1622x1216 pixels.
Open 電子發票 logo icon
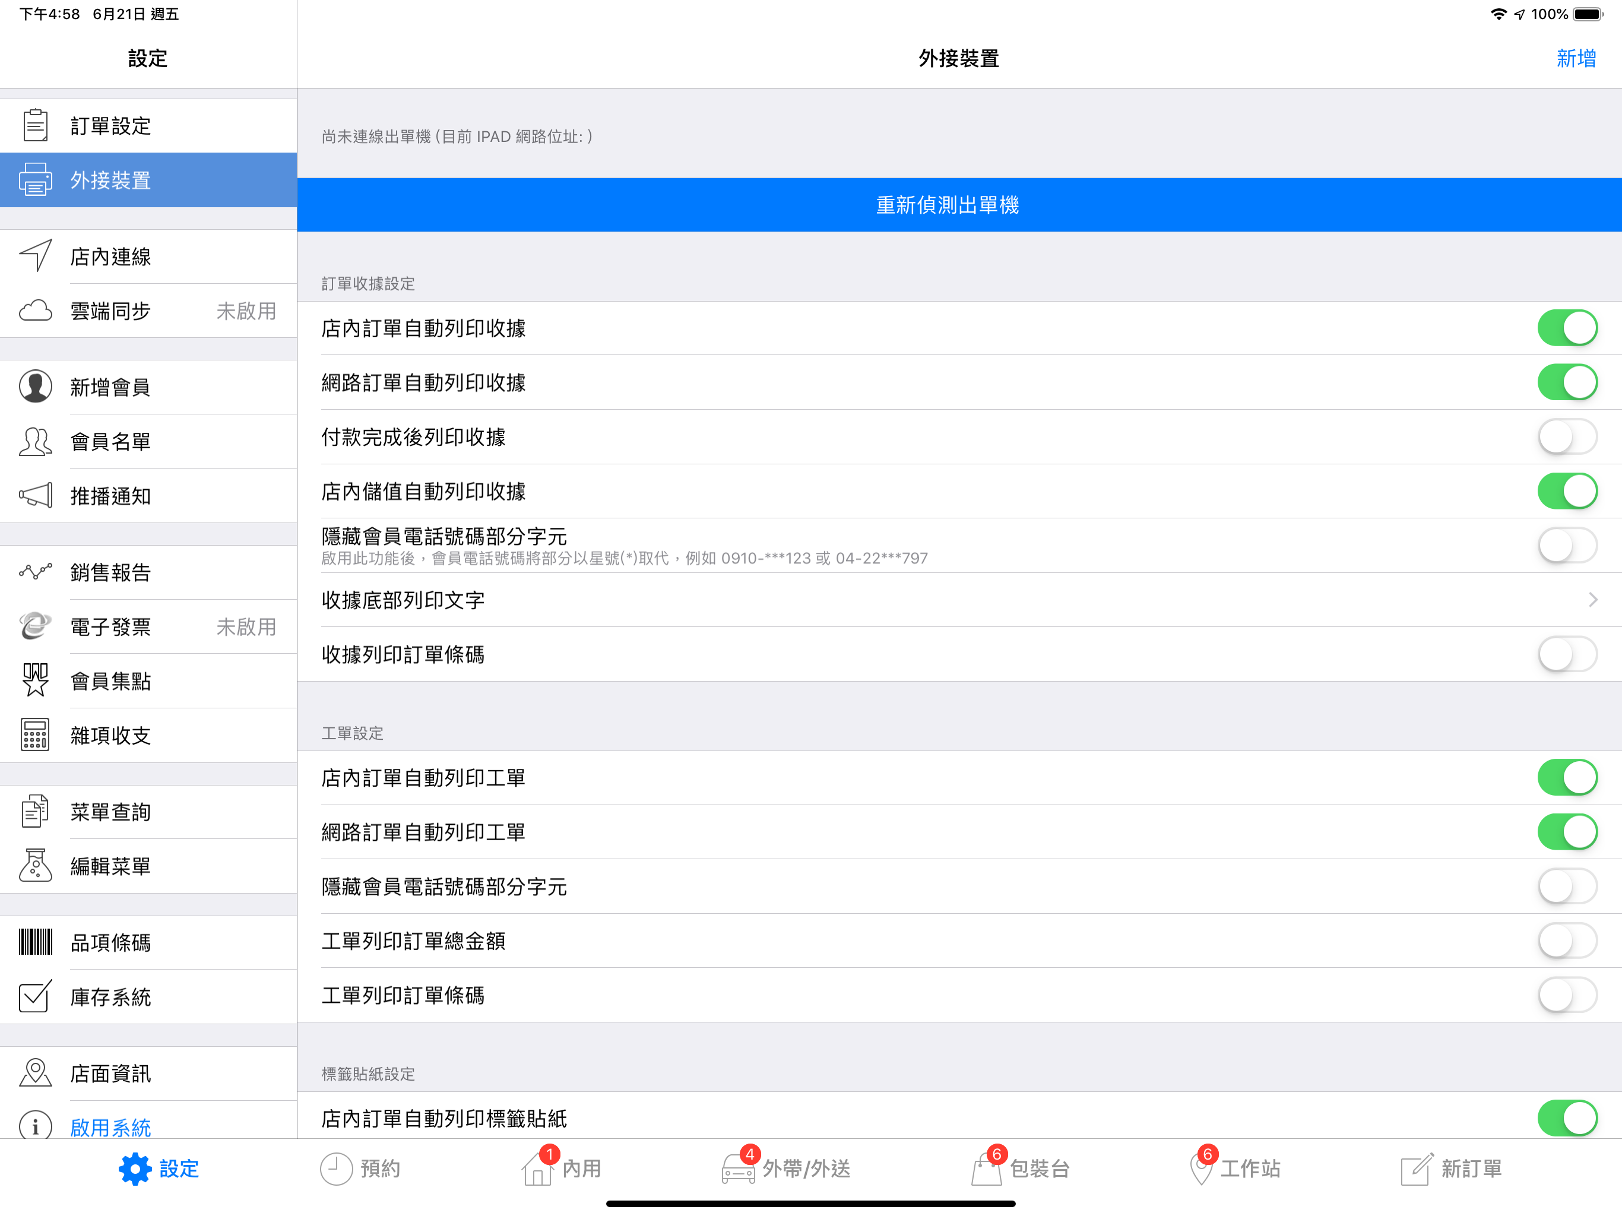35,626
